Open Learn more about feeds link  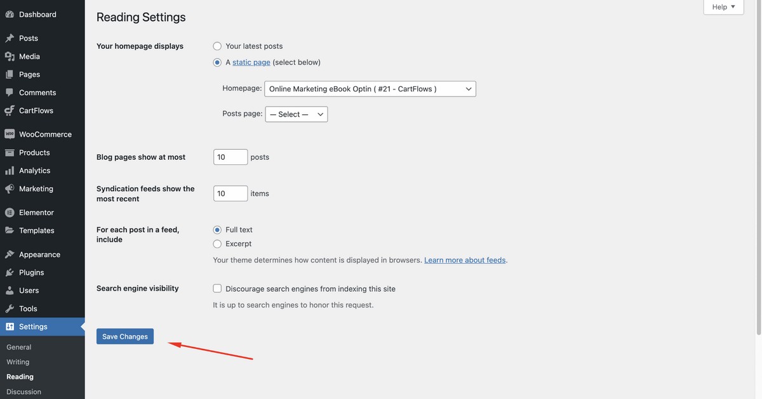coord(465,260)
